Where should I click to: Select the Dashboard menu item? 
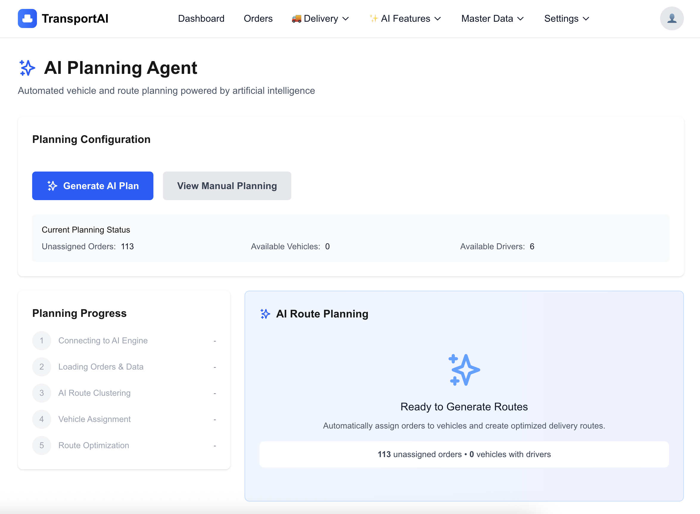(201, 19)
